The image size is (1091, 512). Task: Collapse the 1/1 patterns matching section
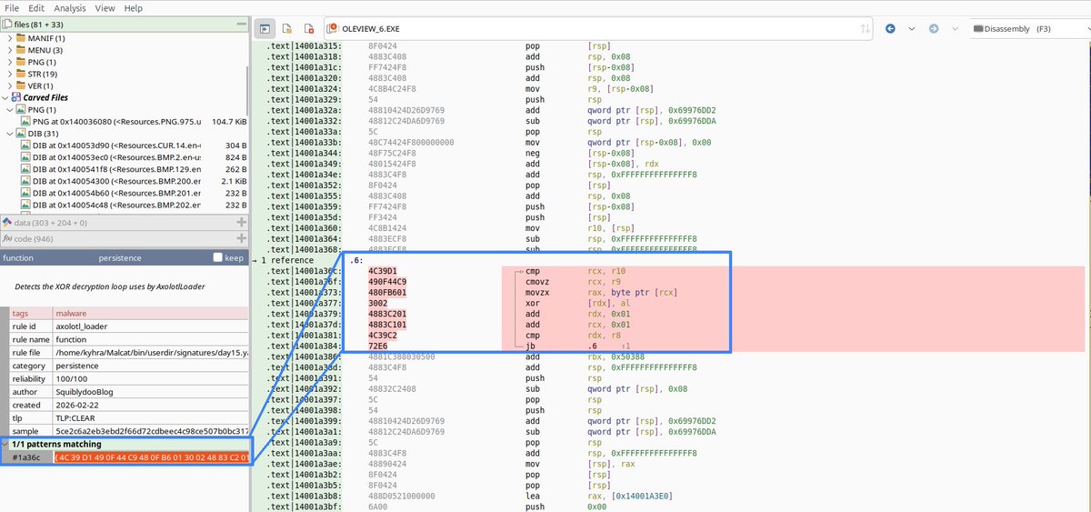click(5, 444)
